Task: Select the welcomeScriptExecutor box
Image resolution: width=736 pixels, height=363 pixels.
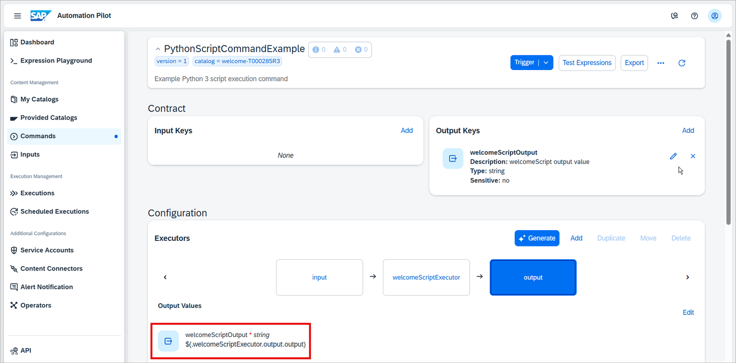Action: pos(426,277)
